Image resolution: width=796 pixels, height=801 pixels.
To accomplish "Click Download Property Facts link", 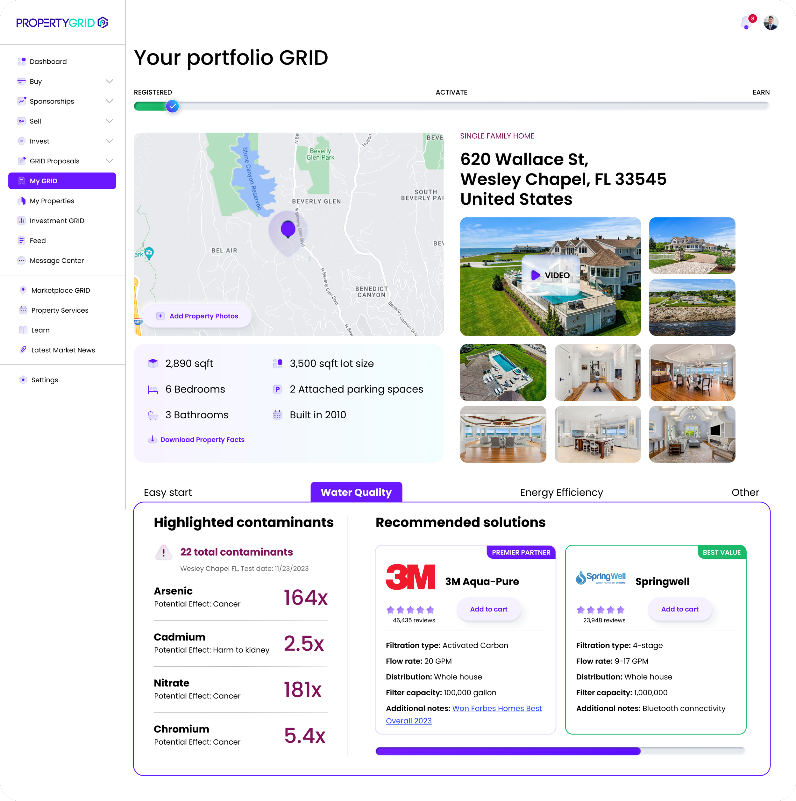I will point(202,439).
